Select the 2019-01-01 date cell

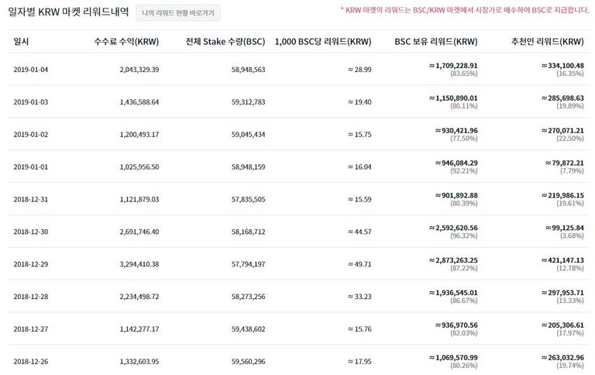coord(32,167)
